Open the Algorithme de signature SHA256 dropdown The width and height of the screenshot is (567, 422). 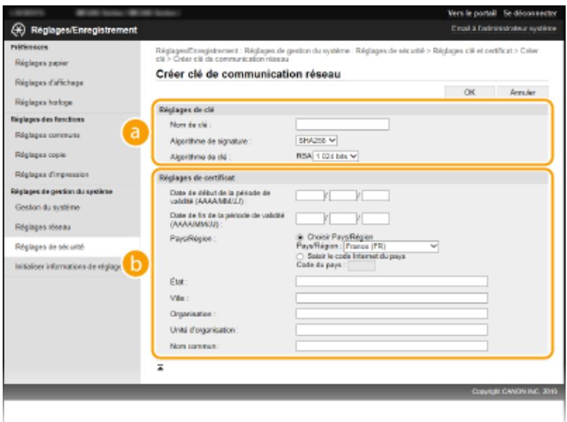(x=317, y=140)
